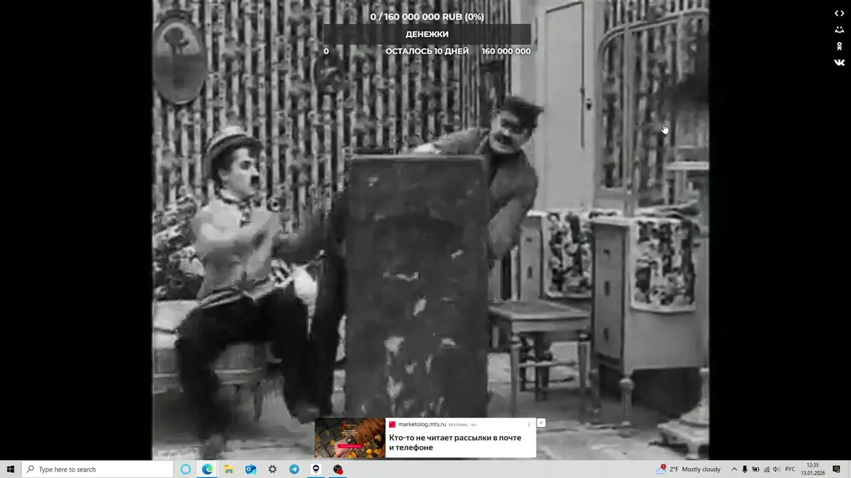Click the Chaplin video playback area
851x478 pixels.
click(430, 230)
